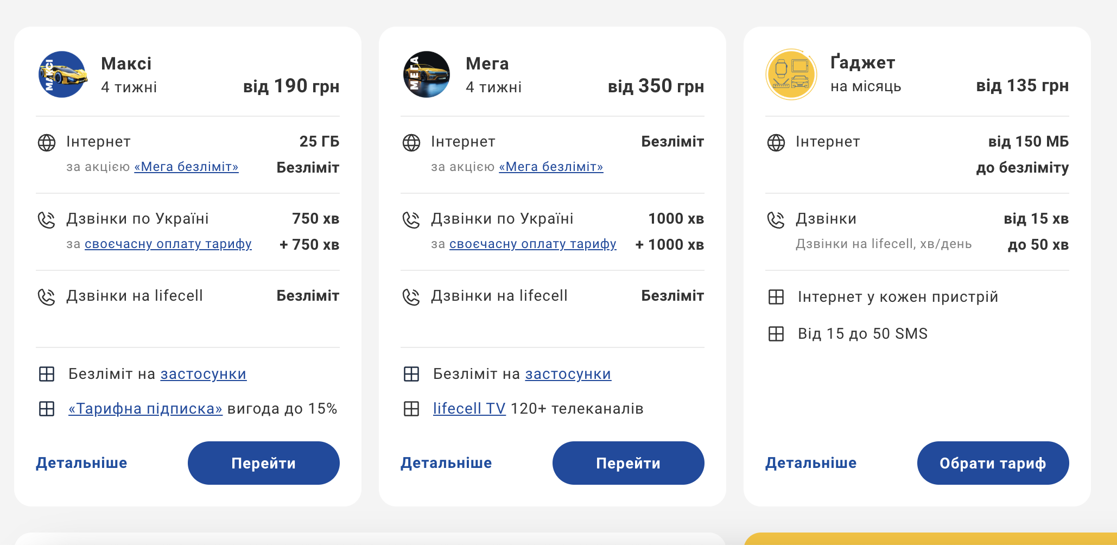Open «Мега безліміт» promo link in Мега card
The width and height of the screenshot is (1117, 545).
(551, 167)
